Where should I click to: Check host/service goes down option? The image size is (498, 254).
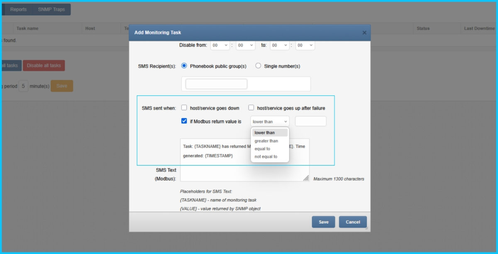coord(184,108)
